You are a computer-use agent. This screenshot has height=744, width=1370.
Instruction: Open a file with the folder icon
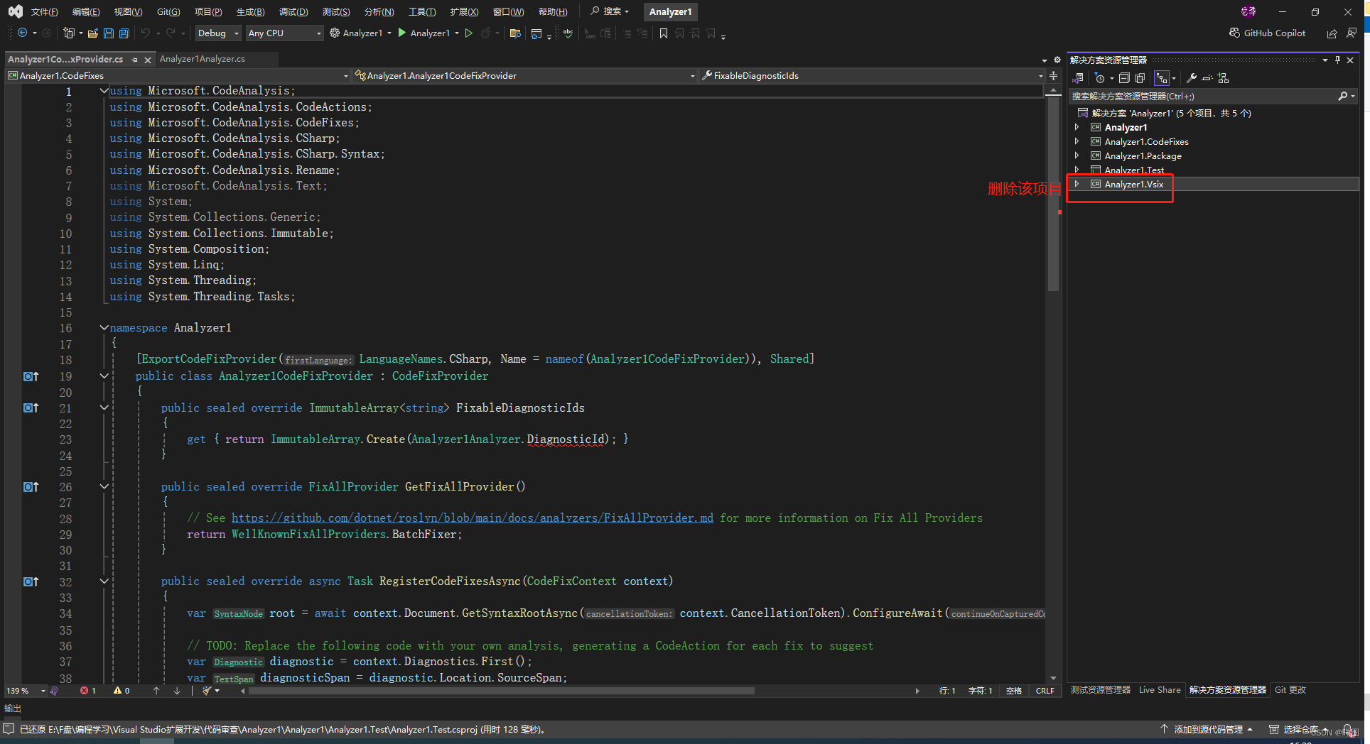[x=92, y=33]
